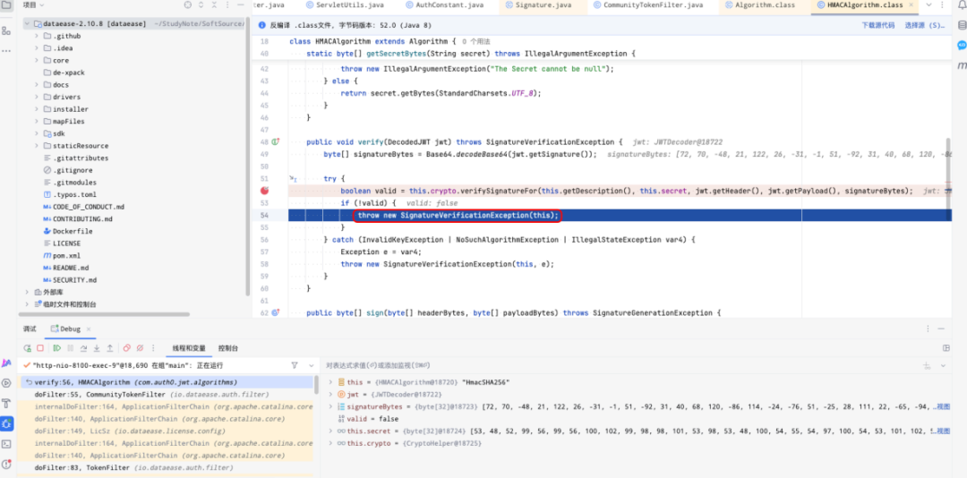
Task: Expand the 外部库 external libraries node
Action: click(x=27, y=292)
